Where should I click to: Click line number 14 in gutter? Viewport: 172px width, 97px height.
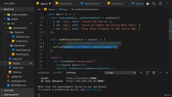tap(41, 40)
